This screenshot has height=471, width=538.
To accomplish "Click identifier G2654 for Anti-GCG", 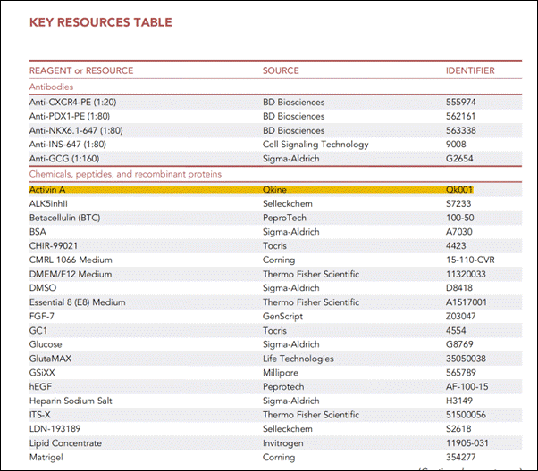I will pos(459,159).
